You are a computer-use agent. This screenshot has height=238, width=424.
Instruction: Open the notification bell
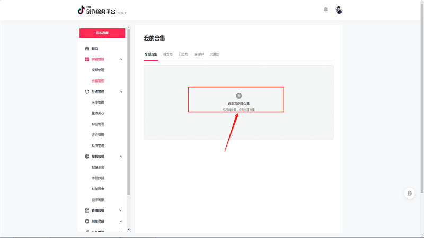tap(326, 10)
